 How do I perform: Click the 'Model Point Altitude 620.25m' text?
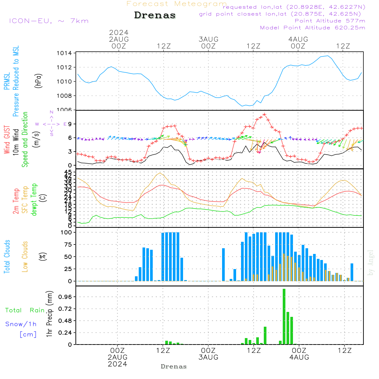312,28
